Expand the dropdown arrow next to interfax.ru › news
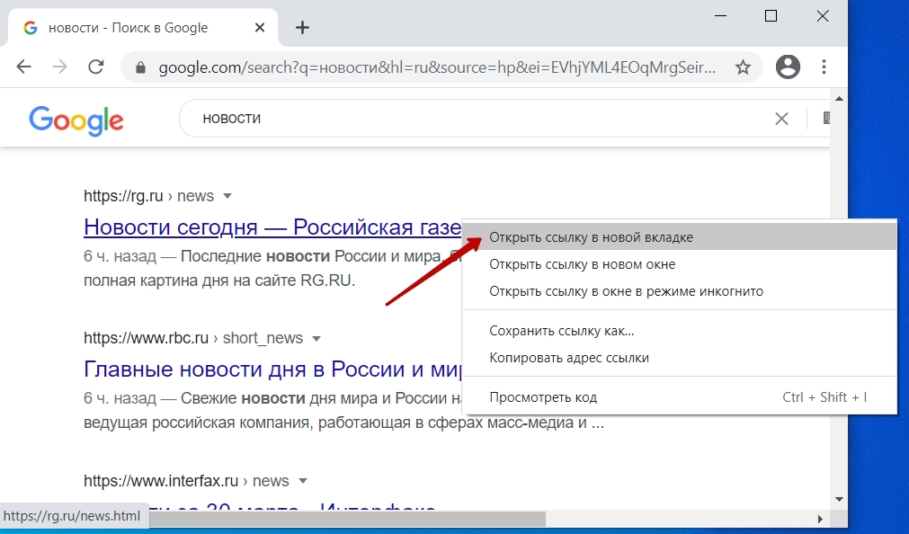Screen dimensions: 909x534 [303, 481]
